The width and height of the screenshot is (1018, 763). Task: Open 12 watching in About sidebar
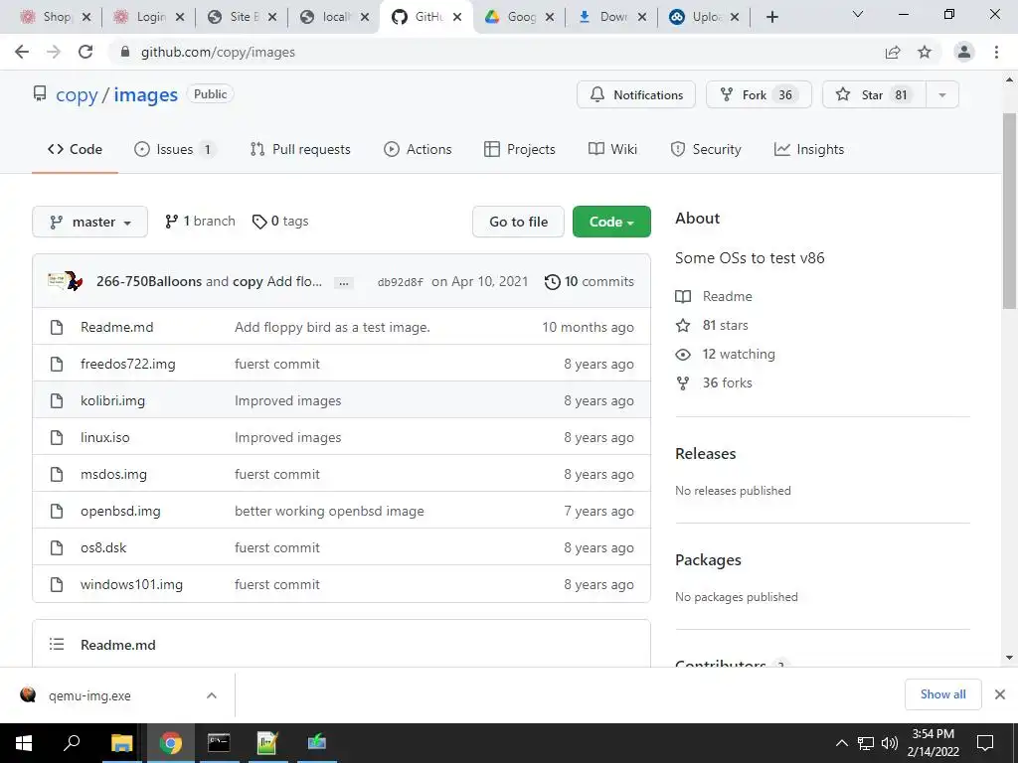click(x=725, y=355)
